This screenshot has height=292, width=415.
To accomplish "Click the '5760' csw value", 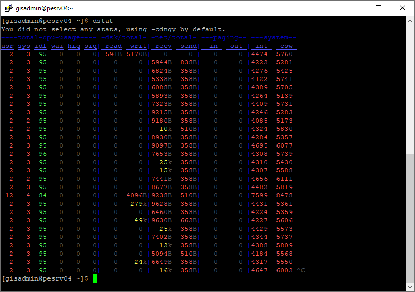I will click(x=284, y=54).
